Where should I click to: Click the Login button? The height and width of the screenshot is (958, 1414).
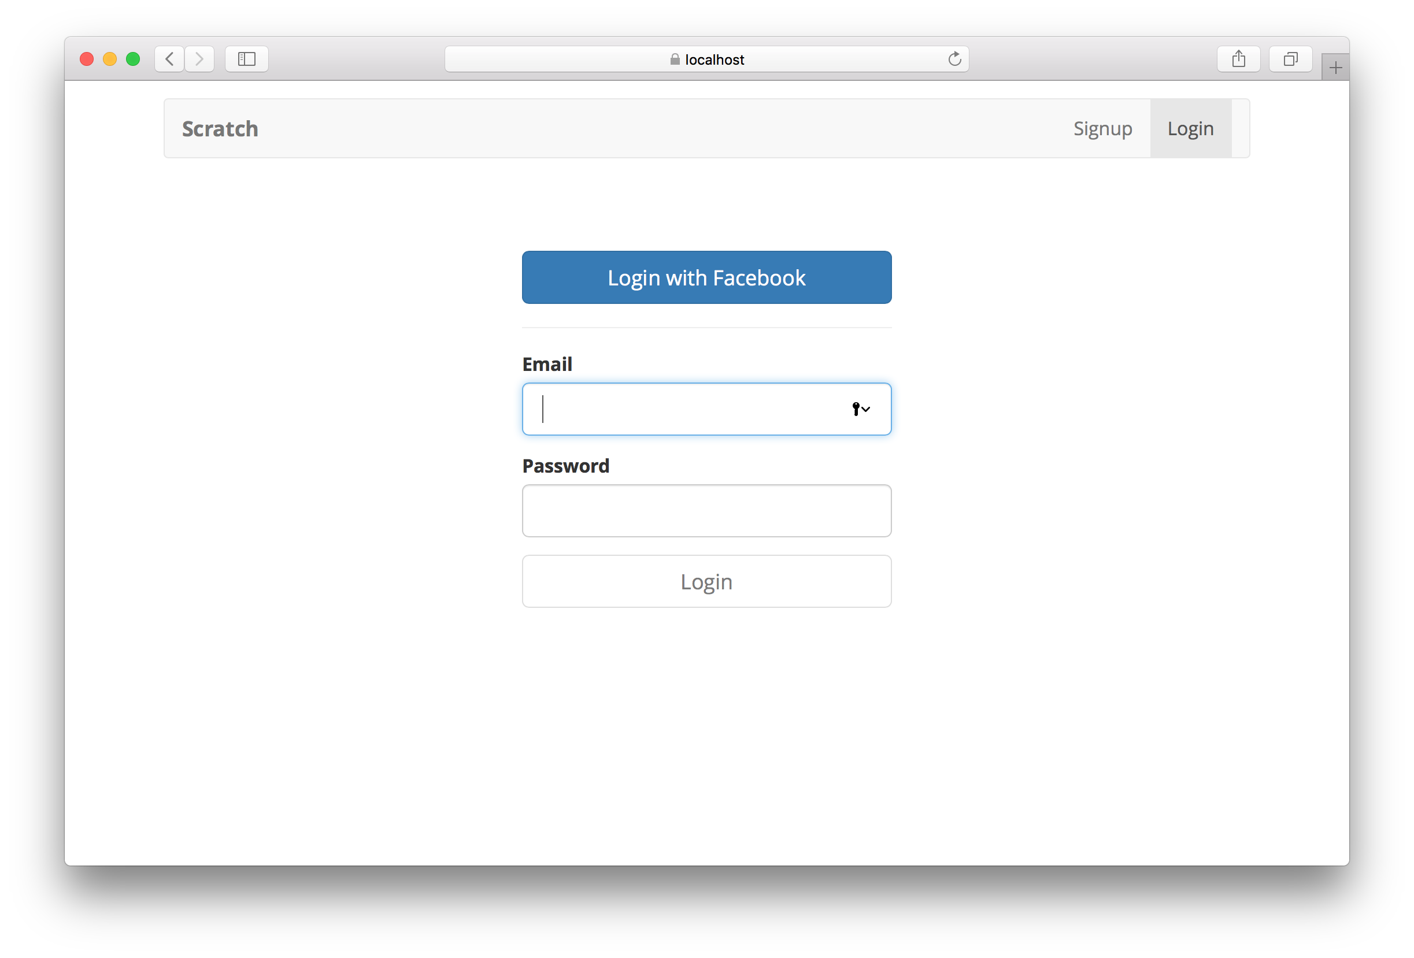[706, 581]
